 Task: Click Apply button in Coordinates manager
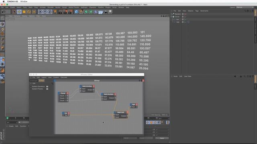click(x=162, y=138)
